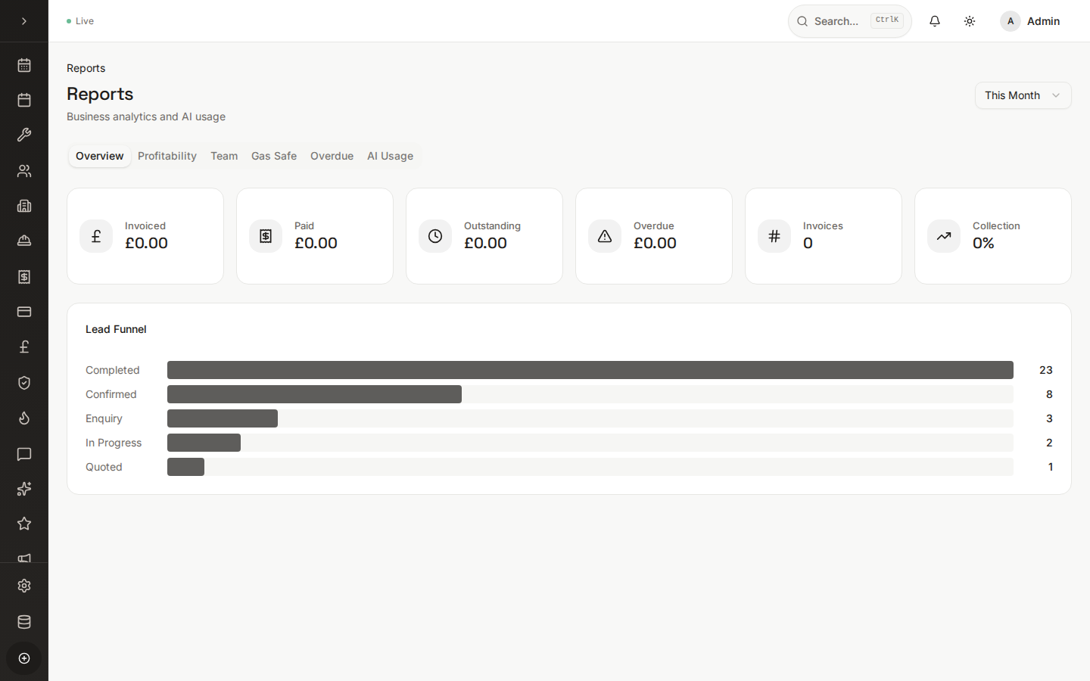Open the This Month date range dropdown
The height and width of the screenshot is (681, 1090).
pyautogui.click(x=1023, y=95)
